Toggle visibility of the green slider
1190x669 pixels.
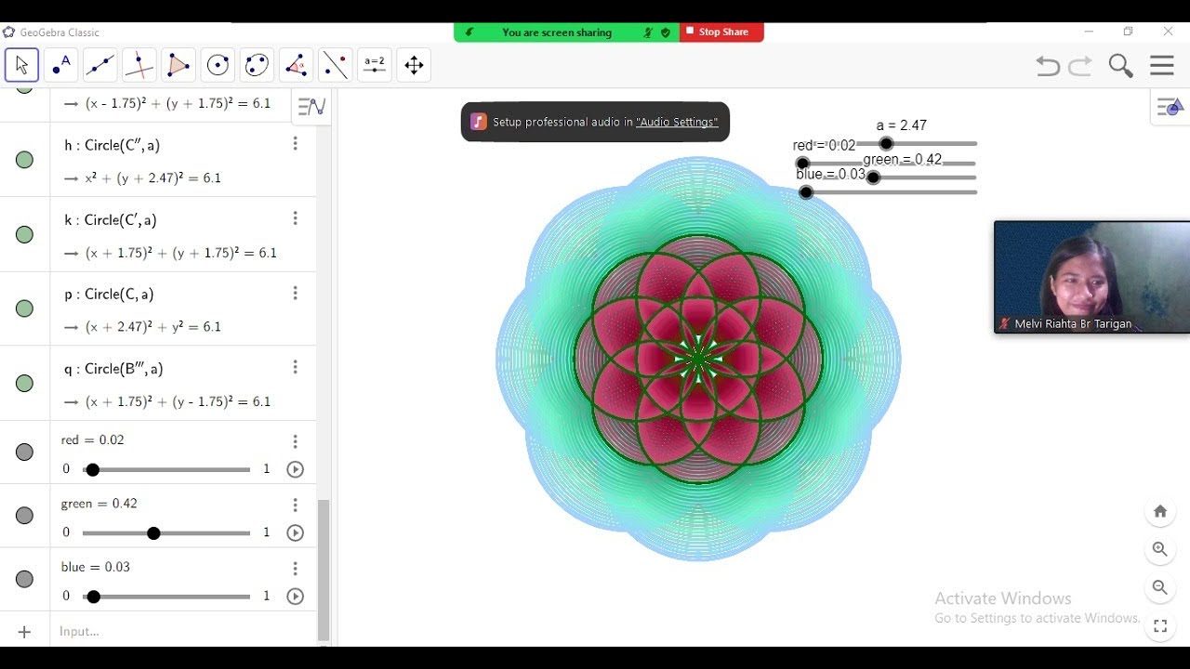[x=25, y=516]
